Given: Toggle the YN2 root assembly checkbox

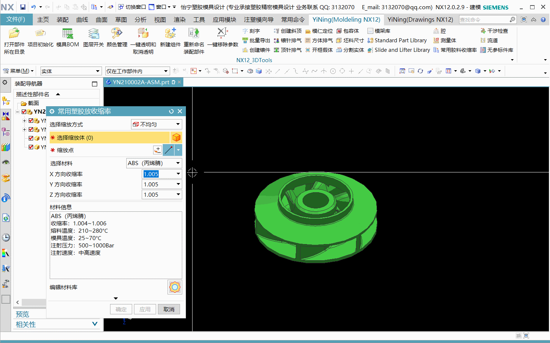Looking at the screenshot, I should click(x=24, y=112).
